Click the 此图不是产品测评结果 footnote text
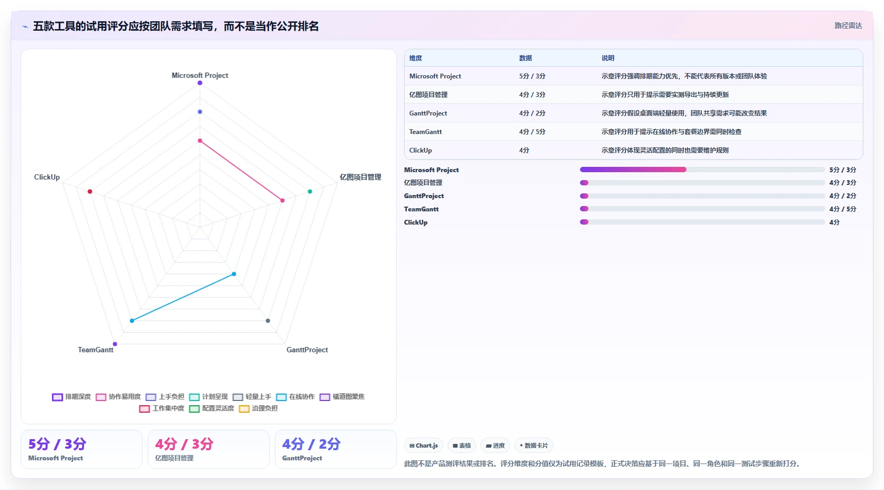Screen dimensions: 884x490 click(x=603, y=464)
